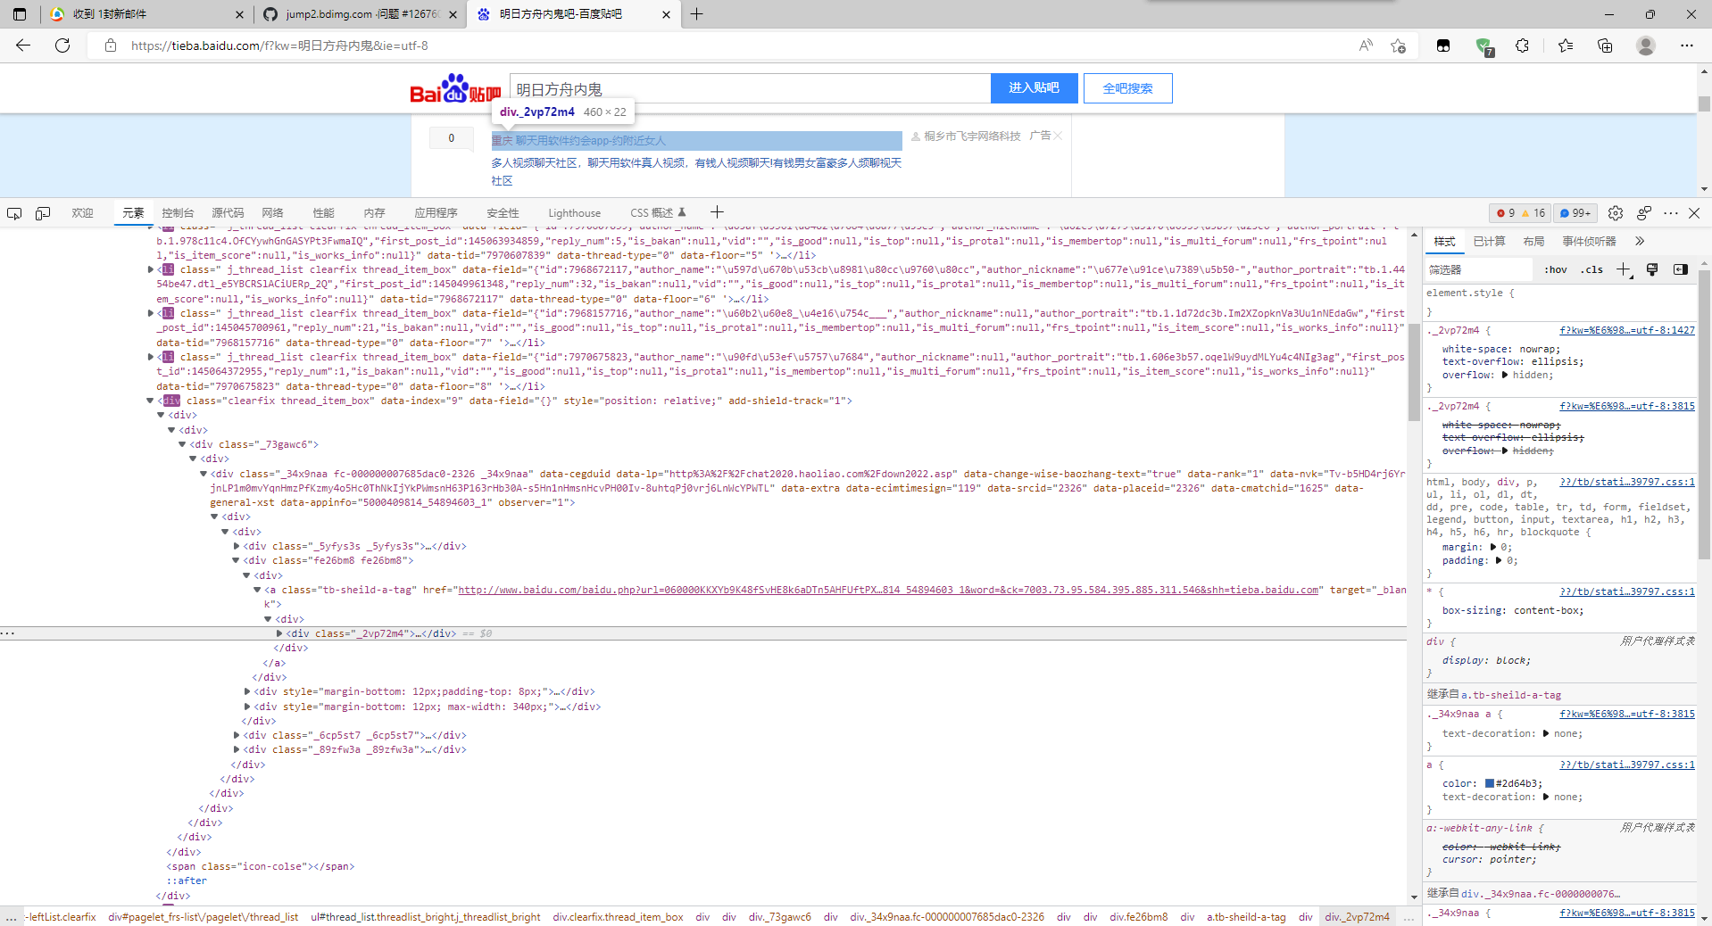Toggle :hov pseudo-class state panel

coord(1555,269)
